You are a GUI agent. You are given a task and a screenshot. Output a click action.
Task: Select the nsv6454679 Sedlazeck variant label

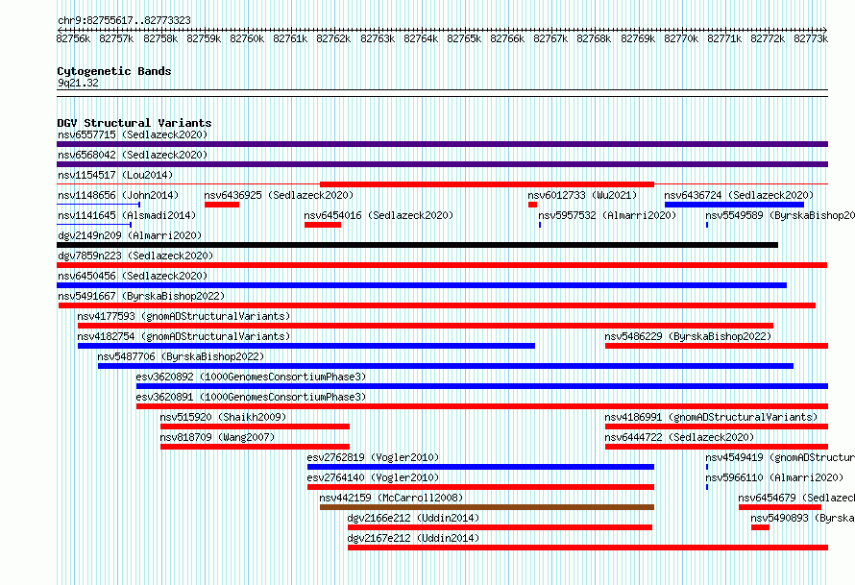pyautogui.click(x=796, y=498)
